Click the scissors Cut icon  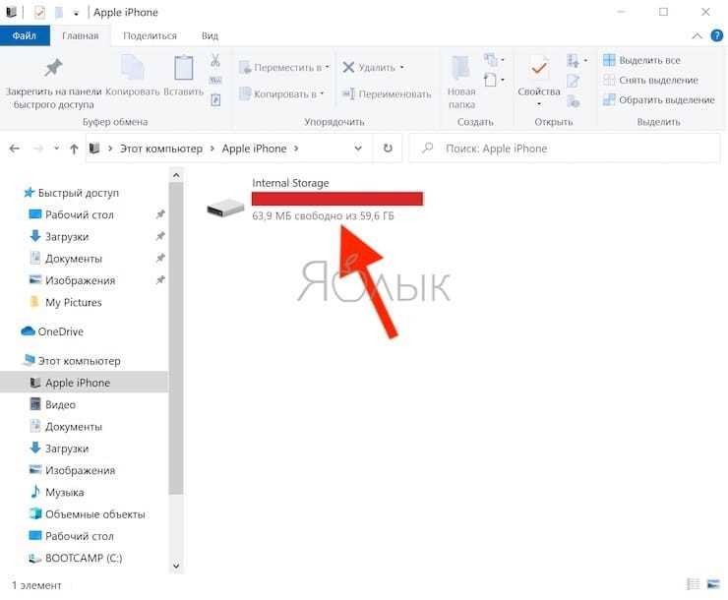(215, 60)
